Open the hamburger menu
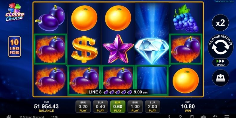This screenshot has height=118, width=236. pos(227,117)
